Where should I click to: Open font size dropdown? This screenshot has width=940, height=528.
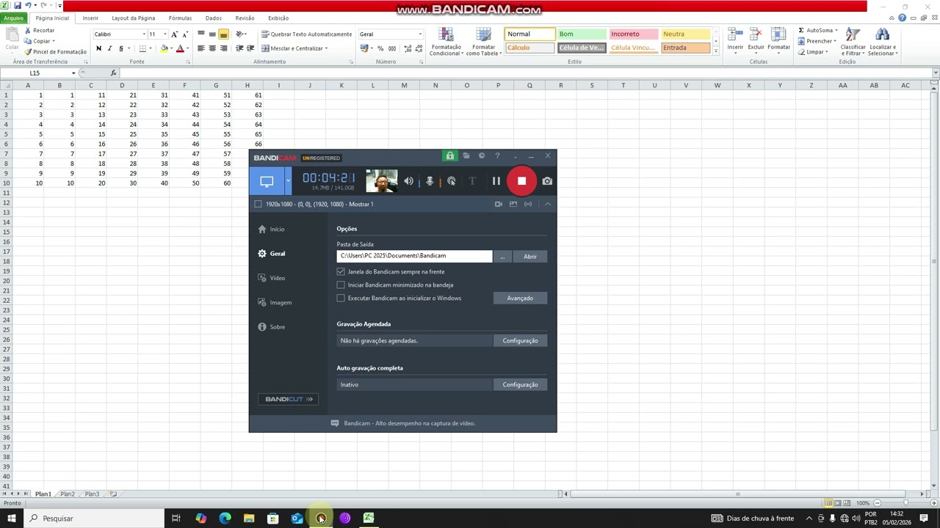(x=165, y=34)
